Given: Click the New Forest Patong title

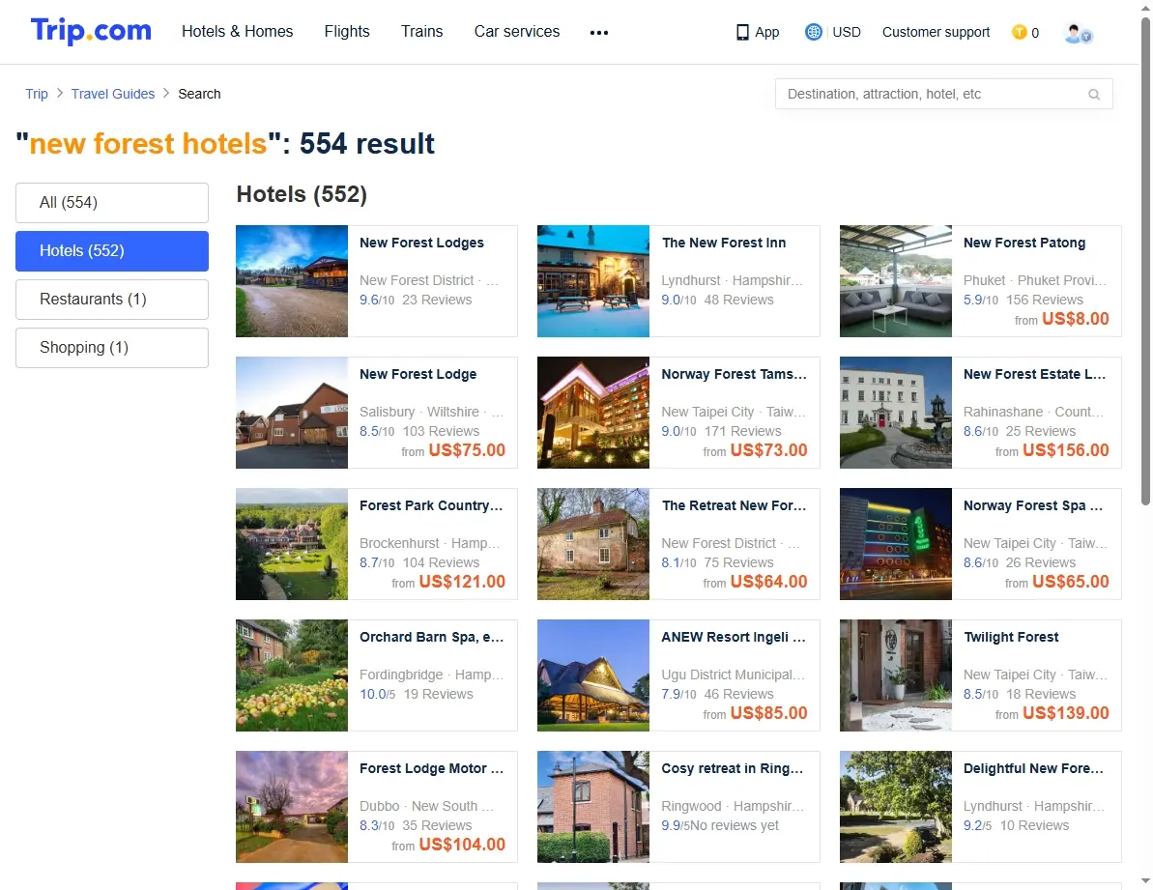Looking at the screenshot, I should click(1024, 244).
